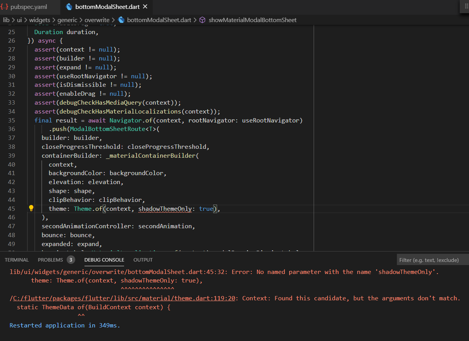Select the DEBUG CONSOLE tab
469x341 pixels.
104,260
